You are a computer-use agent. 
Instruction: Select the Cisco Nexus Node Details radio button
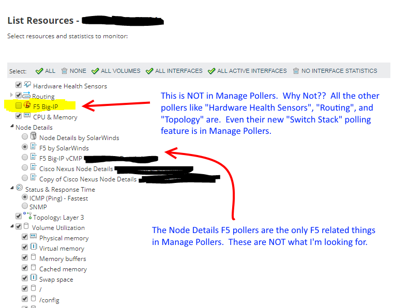click(25, 167)
